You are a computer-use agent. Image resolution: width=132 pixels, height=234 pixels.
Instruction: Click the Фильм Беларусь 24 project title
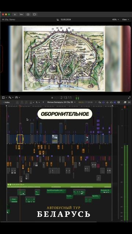tap(60, 102)
